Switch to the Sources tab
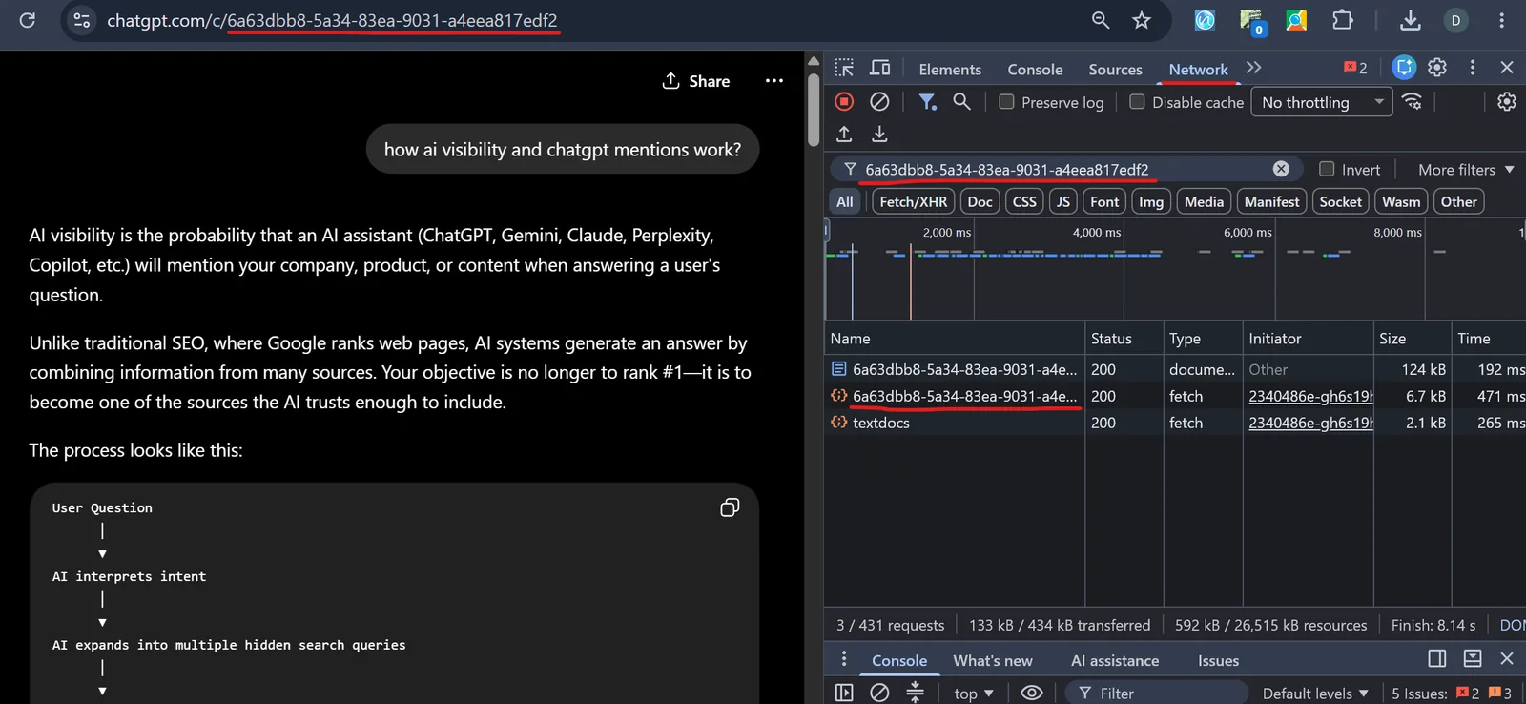This screenshot has width=1526, height=704. pos(1115,69)
